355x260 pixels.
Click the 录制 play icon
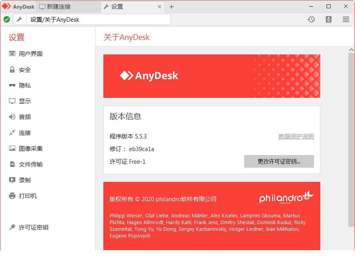[x=12, y=180]
